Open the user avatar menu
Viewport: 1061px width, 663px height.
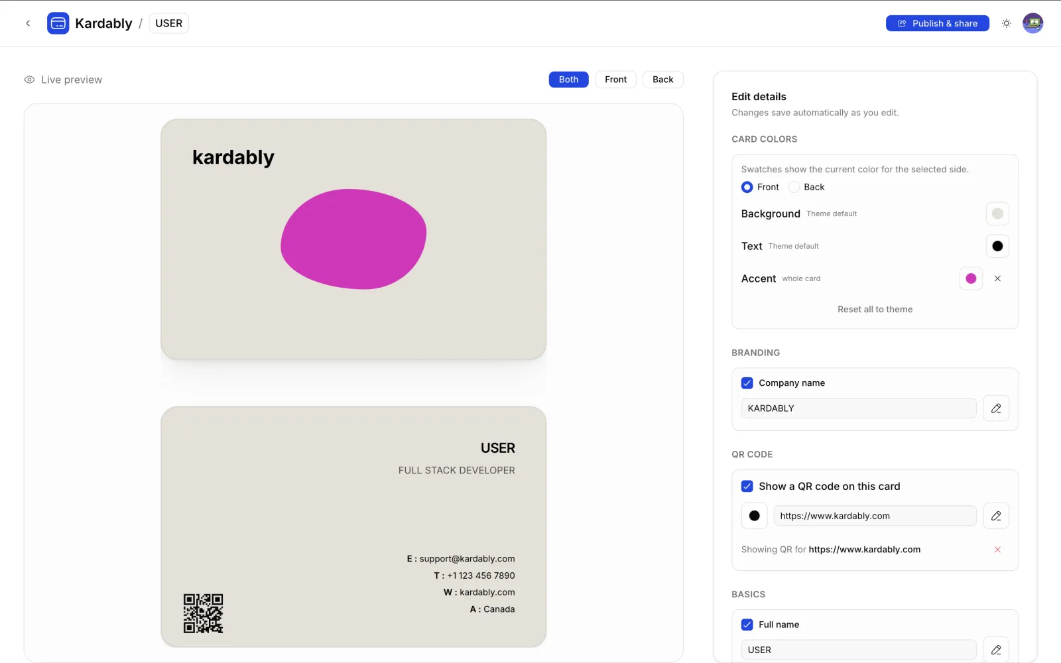coord(1032,23)
